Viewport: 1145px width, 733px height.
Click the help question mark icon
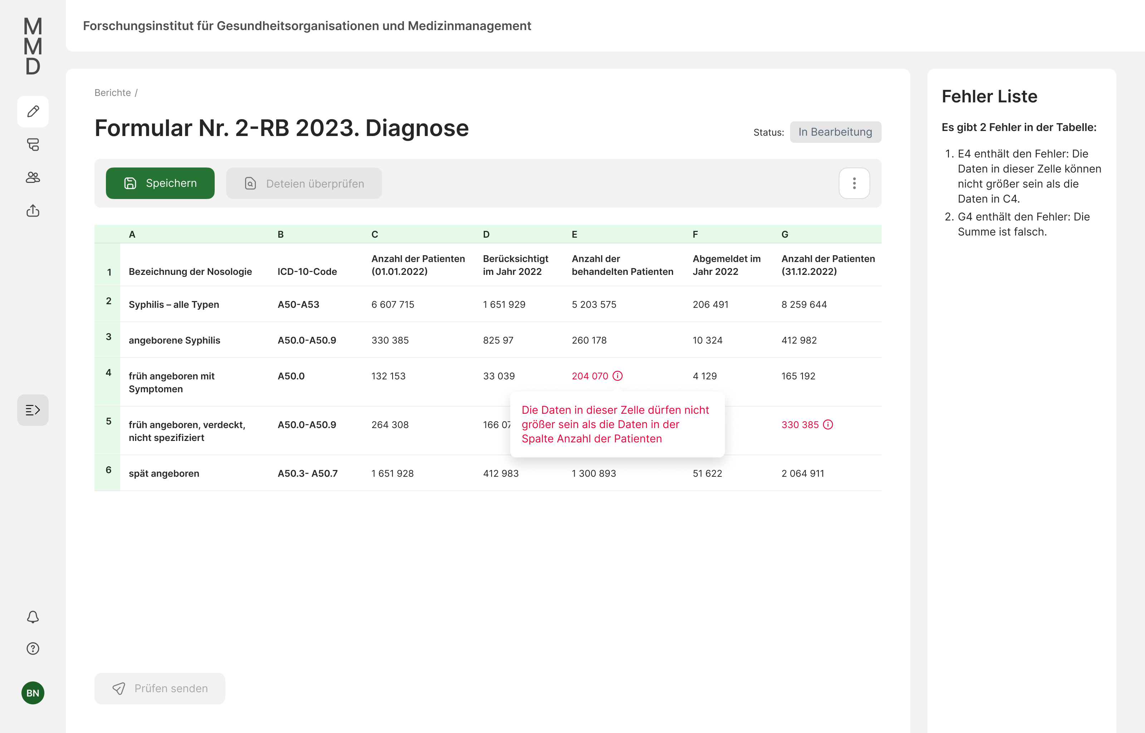tap(33, 648)
